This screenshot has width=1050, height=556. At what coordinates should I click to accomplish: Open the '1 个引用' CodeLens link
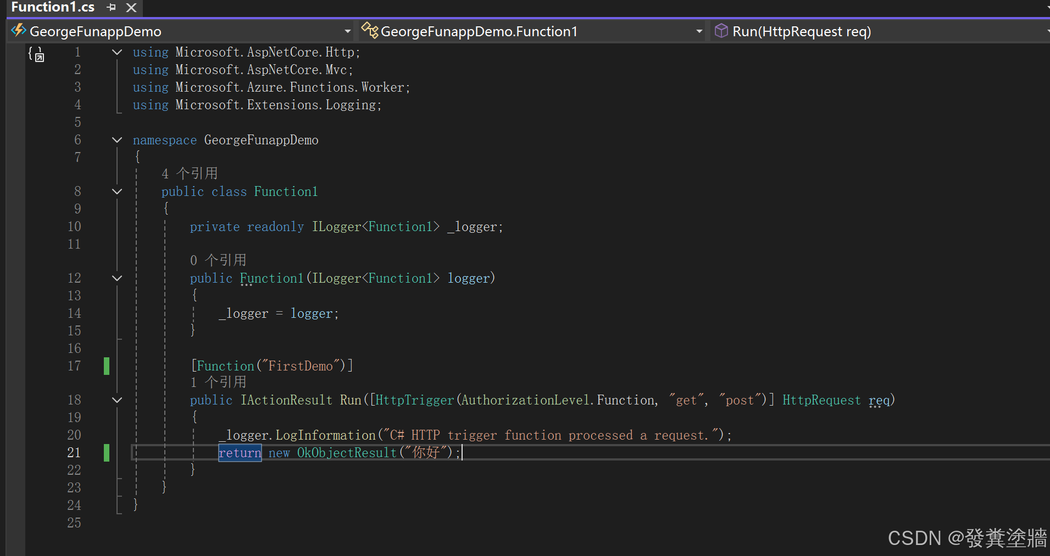click(218, 382)
